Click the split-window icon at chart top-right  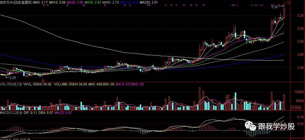[288, 2]
